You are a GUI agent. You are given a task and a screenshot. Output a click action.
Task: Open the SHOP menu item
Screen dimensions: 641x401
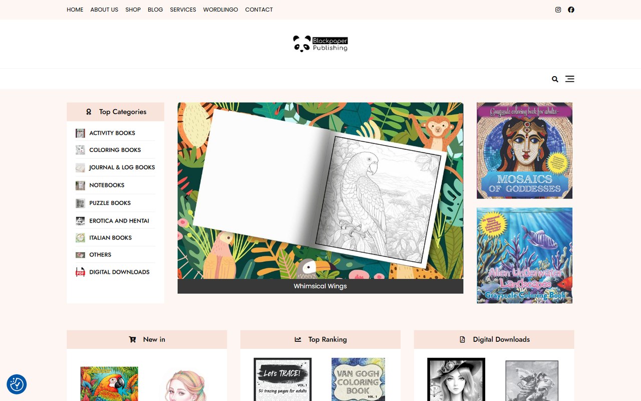click(x=133, y=10)
